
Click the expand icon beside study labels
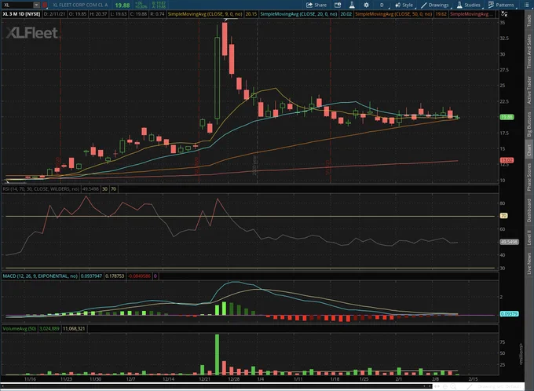click(504, 14)
